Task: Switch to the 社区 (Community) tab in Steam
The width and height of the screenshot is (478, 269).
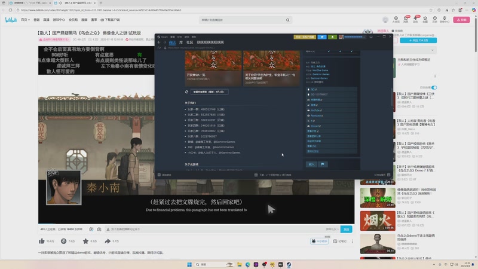Action: click(189, 42)
